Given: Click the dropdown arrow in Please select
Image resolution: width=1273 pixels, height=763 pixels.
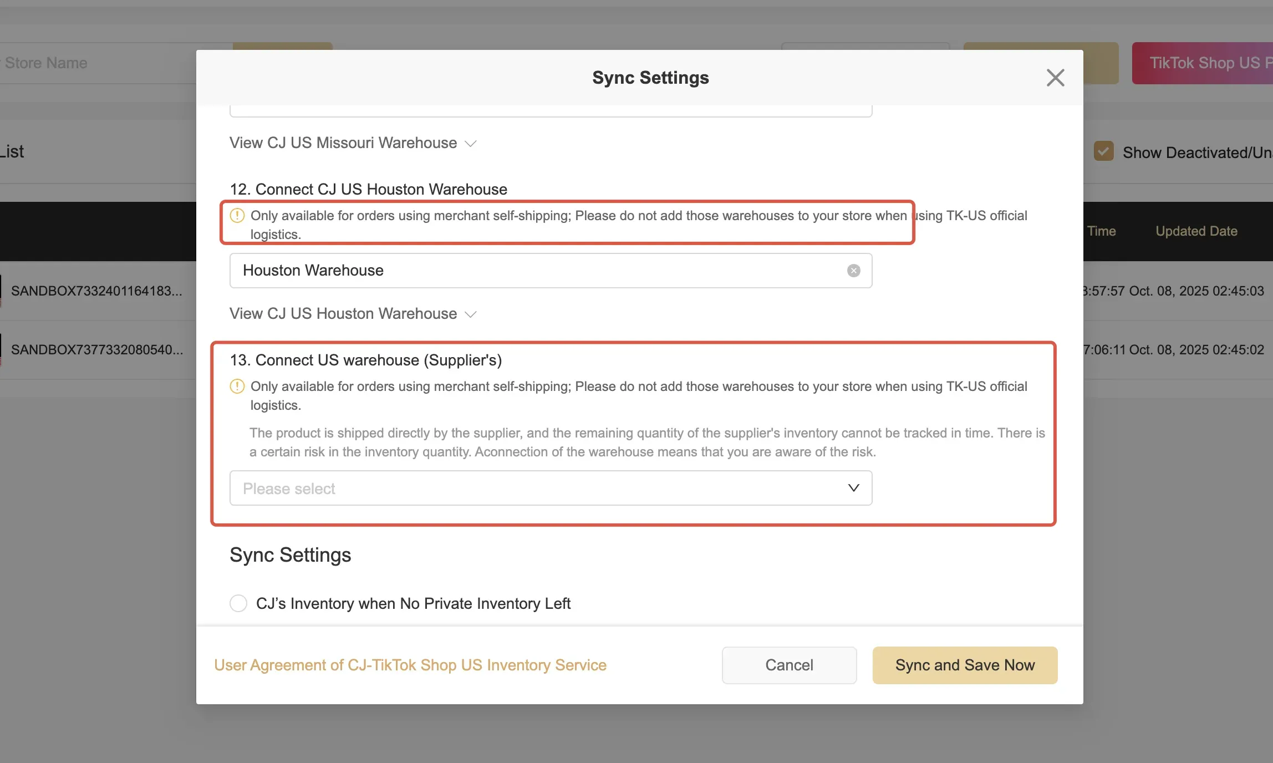Looking at the screenshot, I should 853,488.
